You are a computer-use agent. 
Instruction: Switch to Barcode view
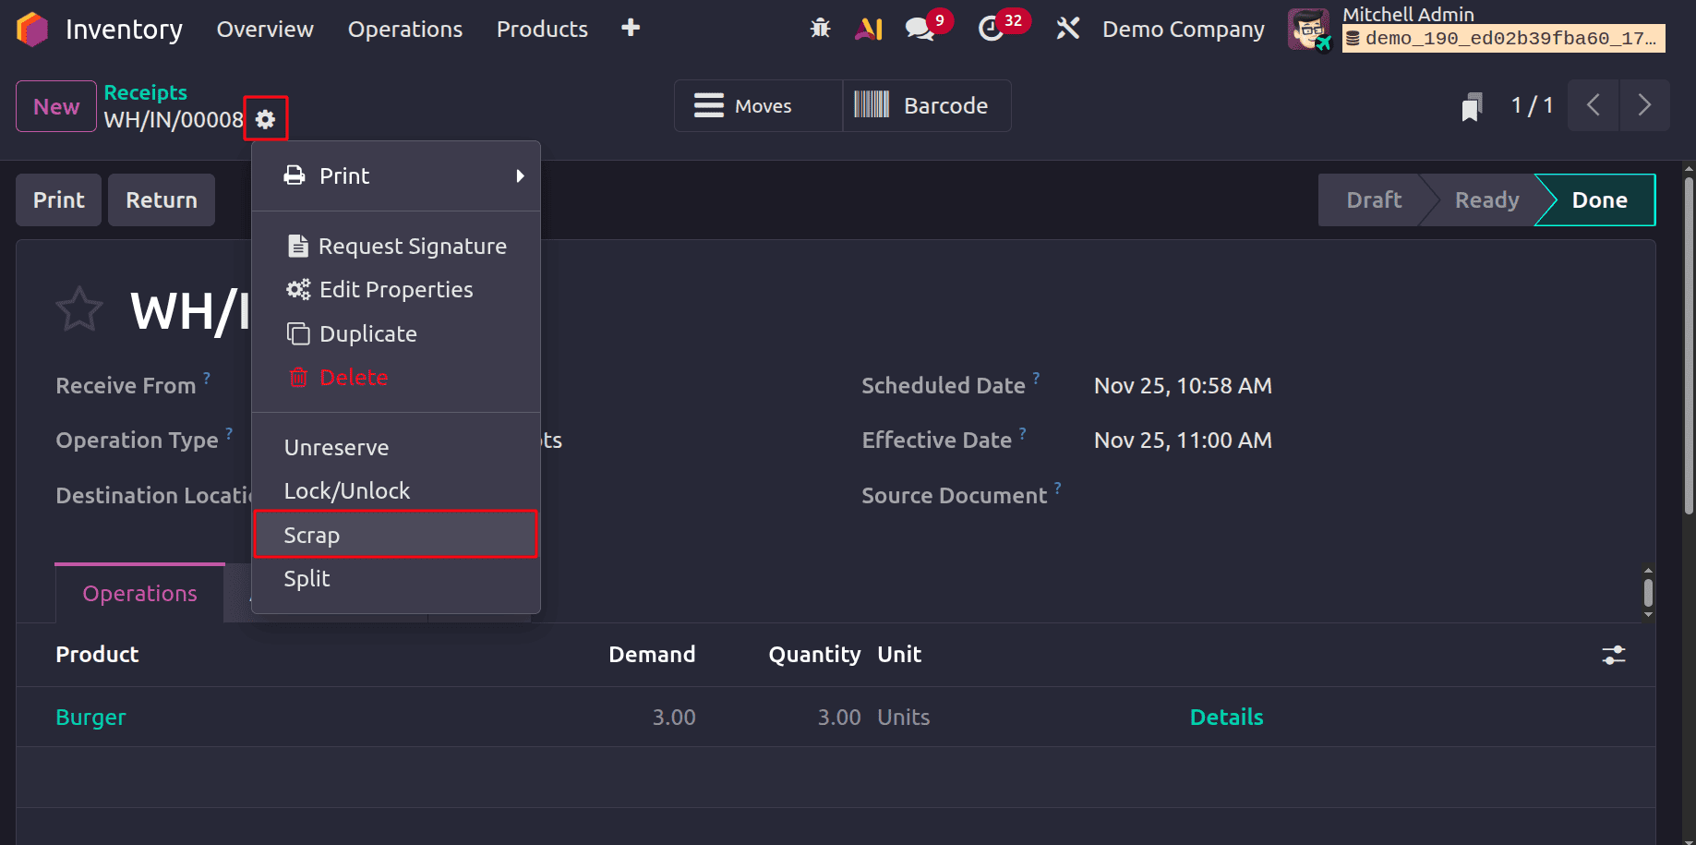coord(926,105)
